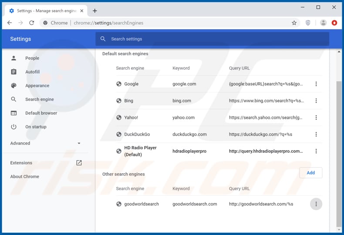Open a new browser tab

(95, 11)
